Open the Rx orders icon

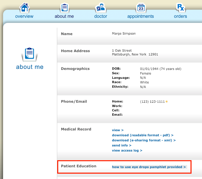tap(180, 7)
